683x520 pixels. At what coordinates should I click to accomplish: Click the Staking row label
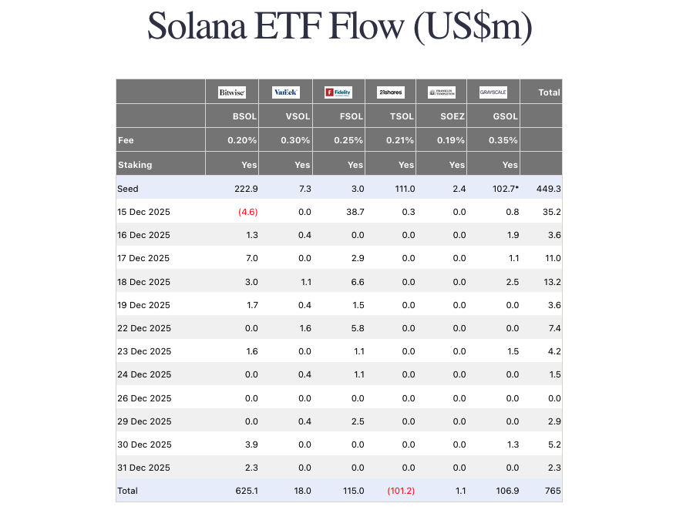pyautogui.click(x=135, y=165)
